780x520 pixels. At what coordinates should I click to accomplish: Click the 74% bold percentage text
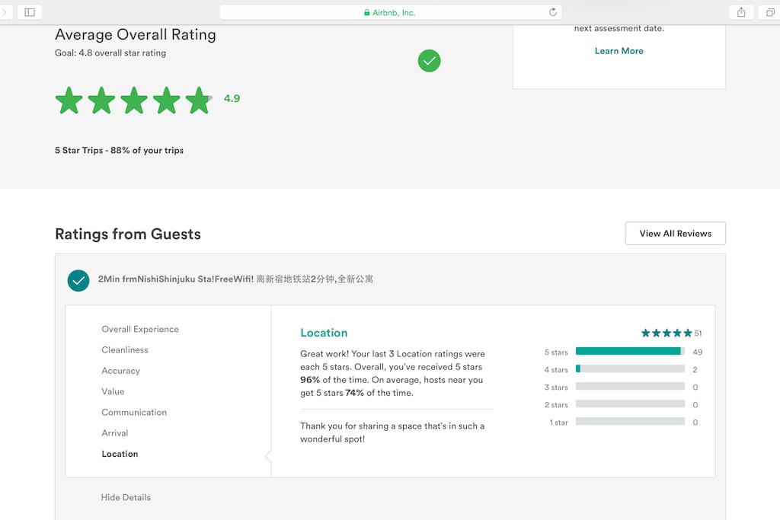tap(355, 393)
